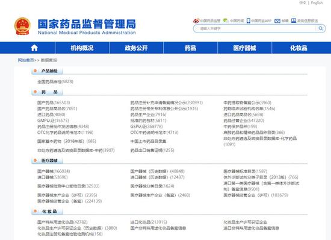Image resolution: width=331 pixels, height=240 pixels.
Task: Open OTC中药说明书范本(4713) link
Action: (x=154, y=133)
